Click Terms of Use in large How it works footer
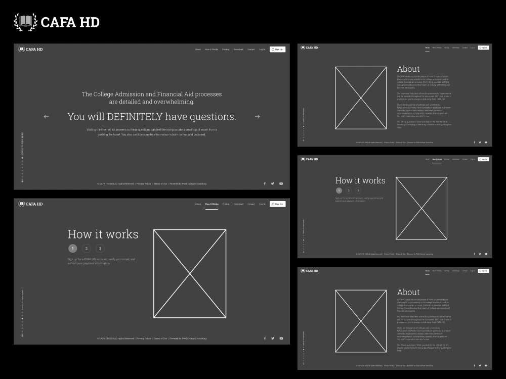This screenshot has height=379, width=506. click(x=160, y=339)
